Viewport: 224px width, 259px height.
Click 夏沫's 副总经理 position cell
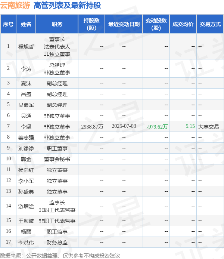coord(57,83)
